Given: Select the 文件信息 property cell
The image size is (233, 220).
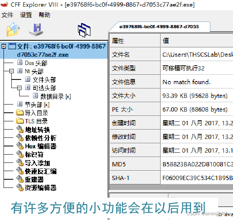Looking at the screenshot, I should click(135, 82).
